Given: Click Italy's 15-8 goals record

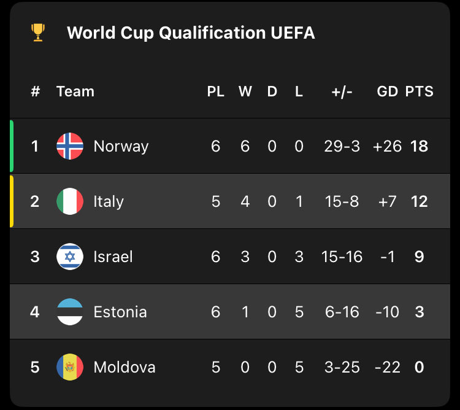Looking at the screenshot, I should point(342,201).
